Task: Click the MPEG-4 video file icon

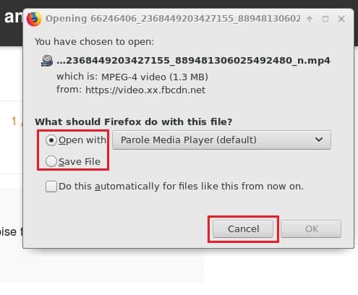Action: 47,61
